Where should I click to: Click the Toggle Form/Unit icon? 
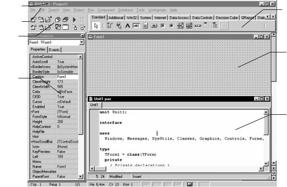[58, 27]
